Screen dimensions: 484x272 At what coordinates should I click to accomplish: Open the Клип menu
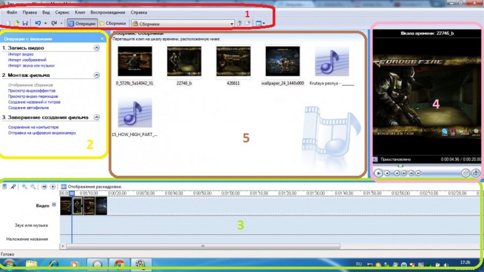(x=80, y=12)
